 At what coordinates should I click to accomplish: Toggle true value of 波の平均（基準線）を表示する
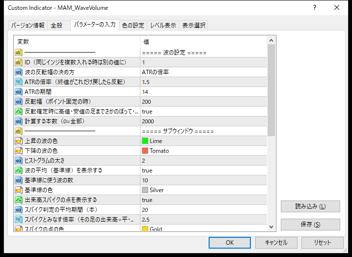click(x=204, y=171)
